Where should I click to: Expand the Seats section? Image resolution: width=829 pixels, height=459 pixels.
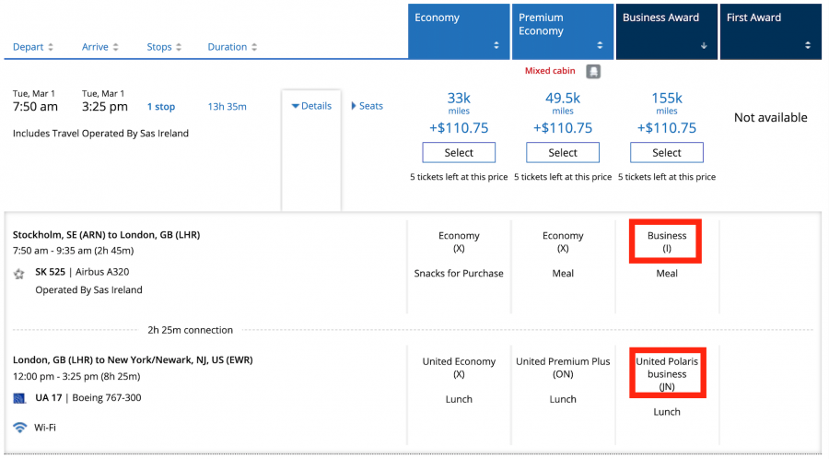click(x=368, y=106)
